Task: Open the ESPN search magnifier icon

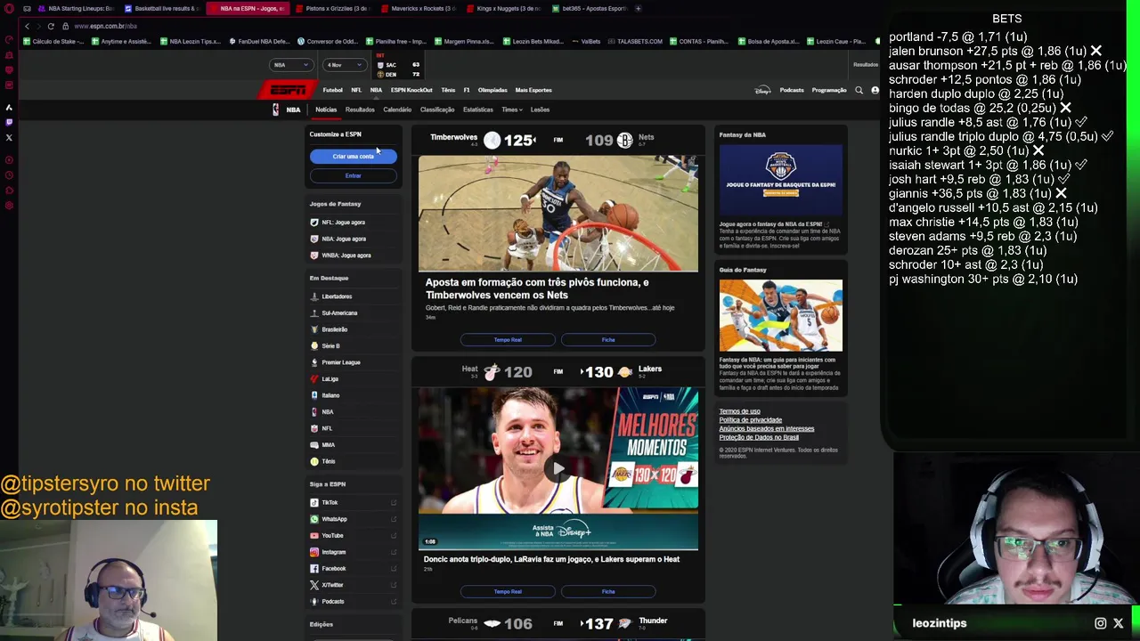Action: [859, 90]
